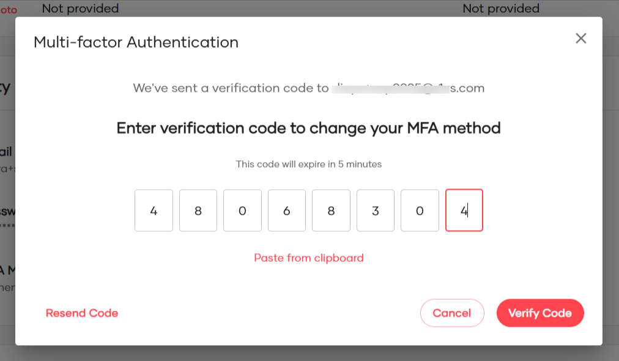Select the seventh code digit box showing 0
The width and height of the screenshot is (619, 361).
[x=420, y=210]
